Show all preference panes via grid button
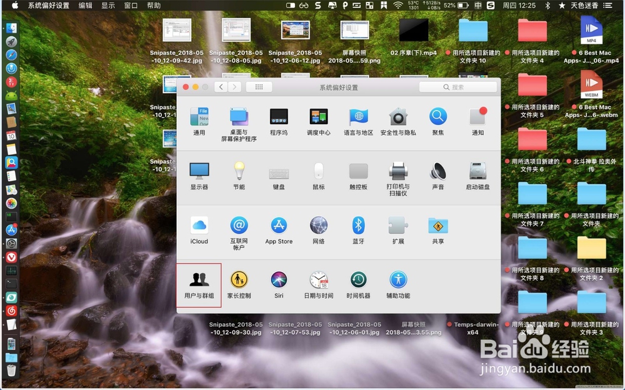The height and width of the screenshot is (390, 625). [259, 87]
